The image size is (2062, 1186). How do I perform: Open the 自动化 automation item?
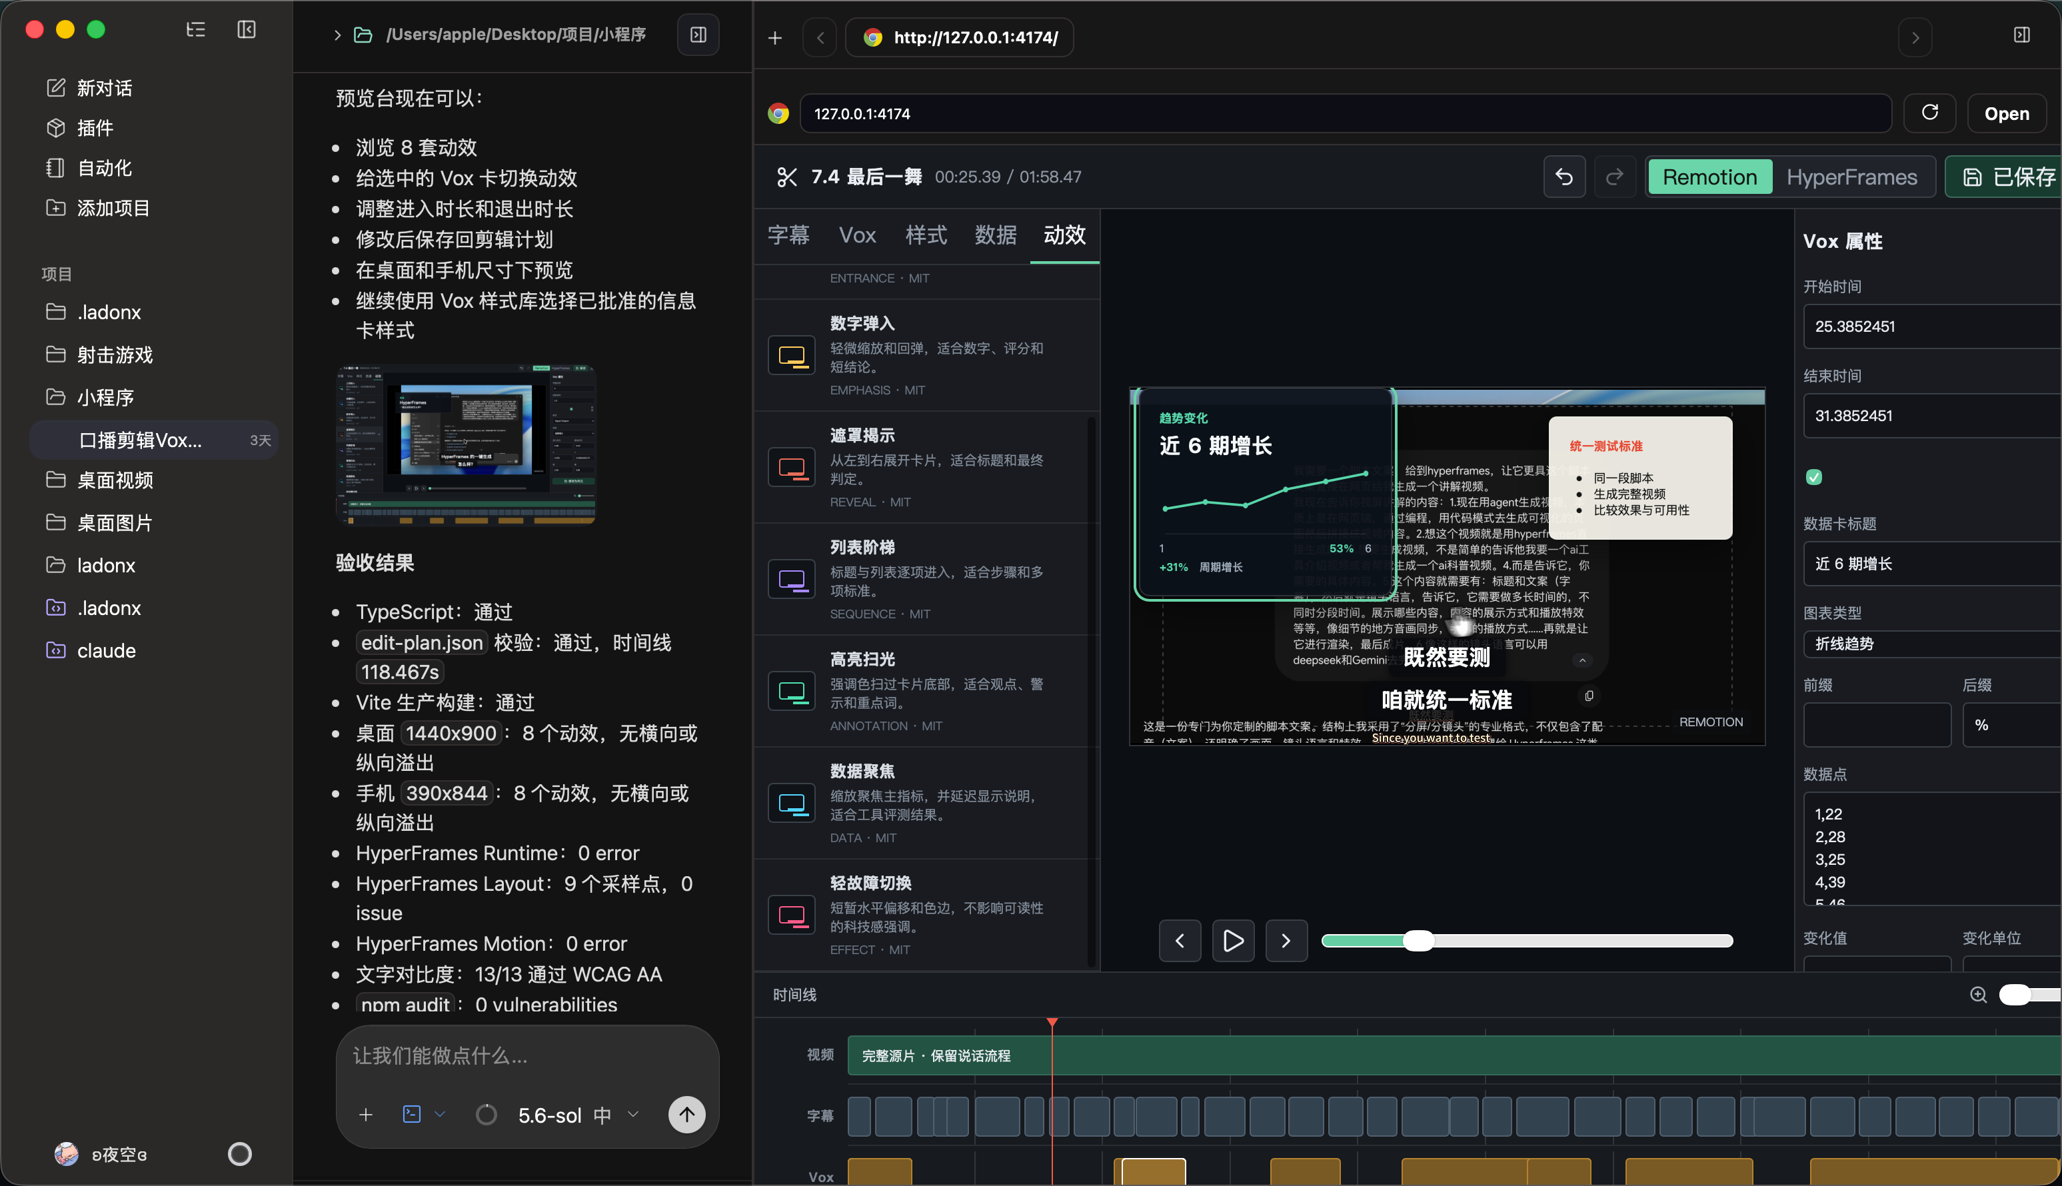(x=89, y=168)
